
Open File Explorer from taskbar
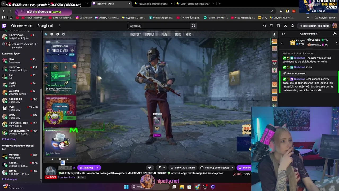coord(182,187)
